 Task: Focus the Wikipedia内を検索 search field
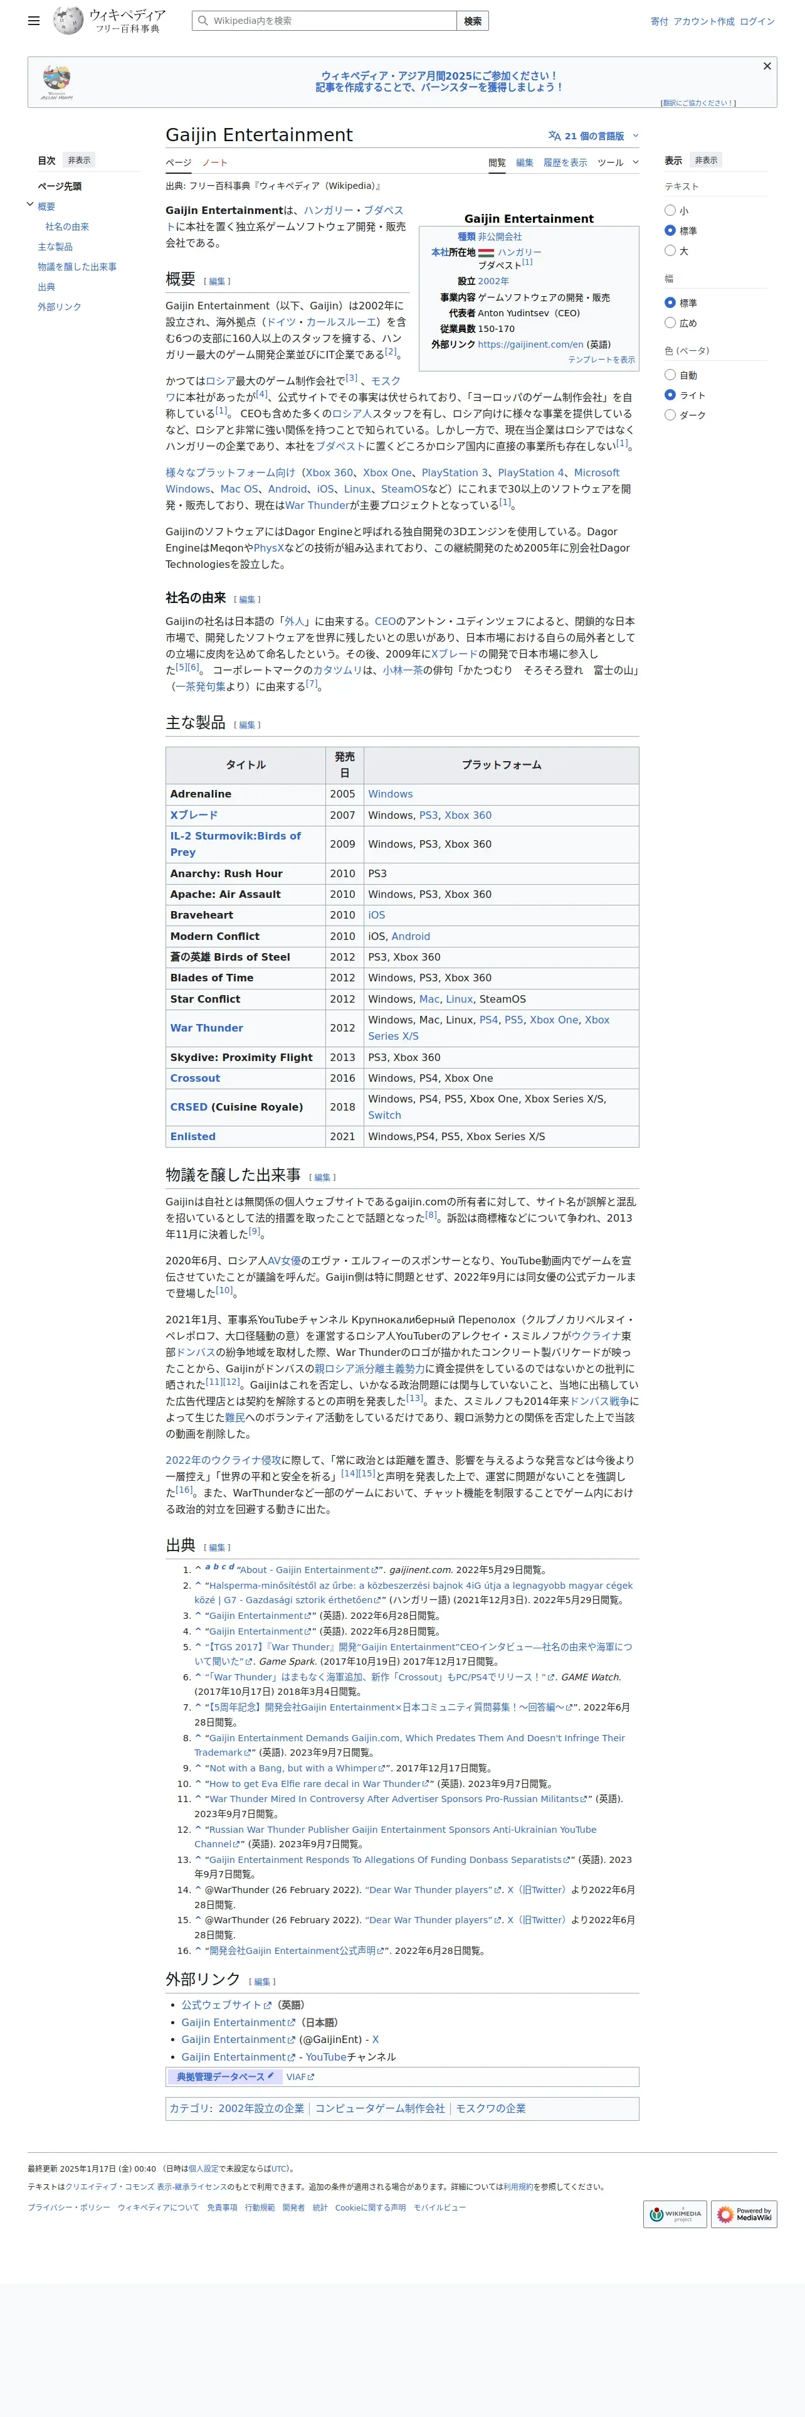tap(324, 21)
